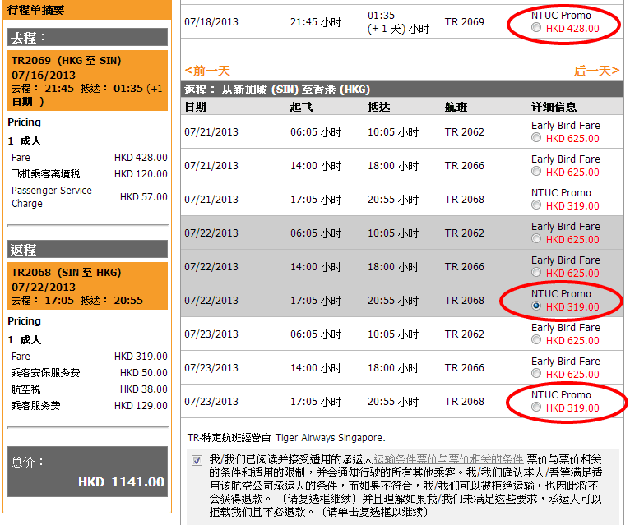
Task: Pick 07/23 17:05 TR 2068 NTUC Promo fare
Action: [536, 408]
